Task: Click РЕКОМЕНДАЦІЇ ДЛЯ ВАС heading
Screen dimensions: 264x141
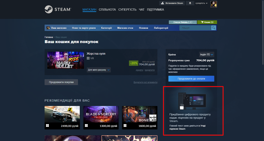Action: (67, 100)
